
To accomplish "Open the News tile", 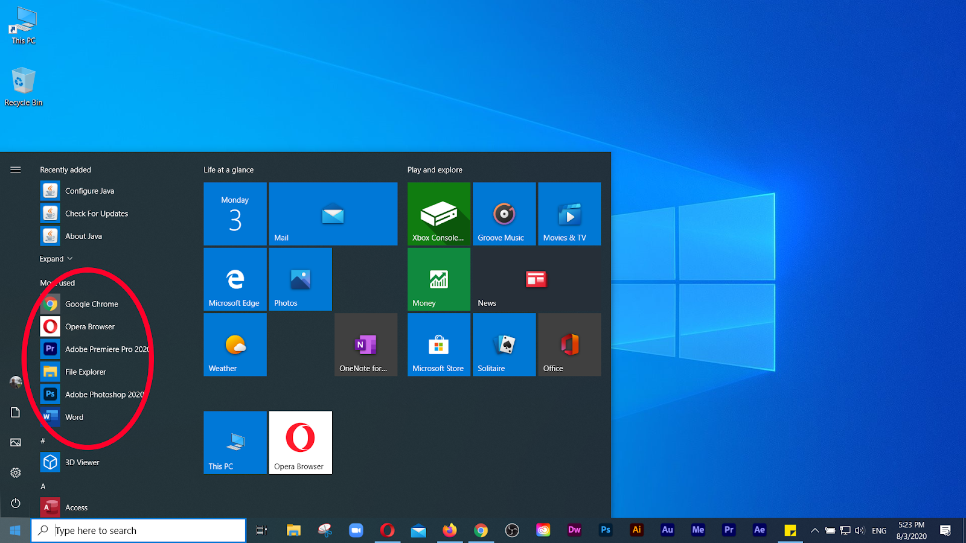I will click(537, 279).
